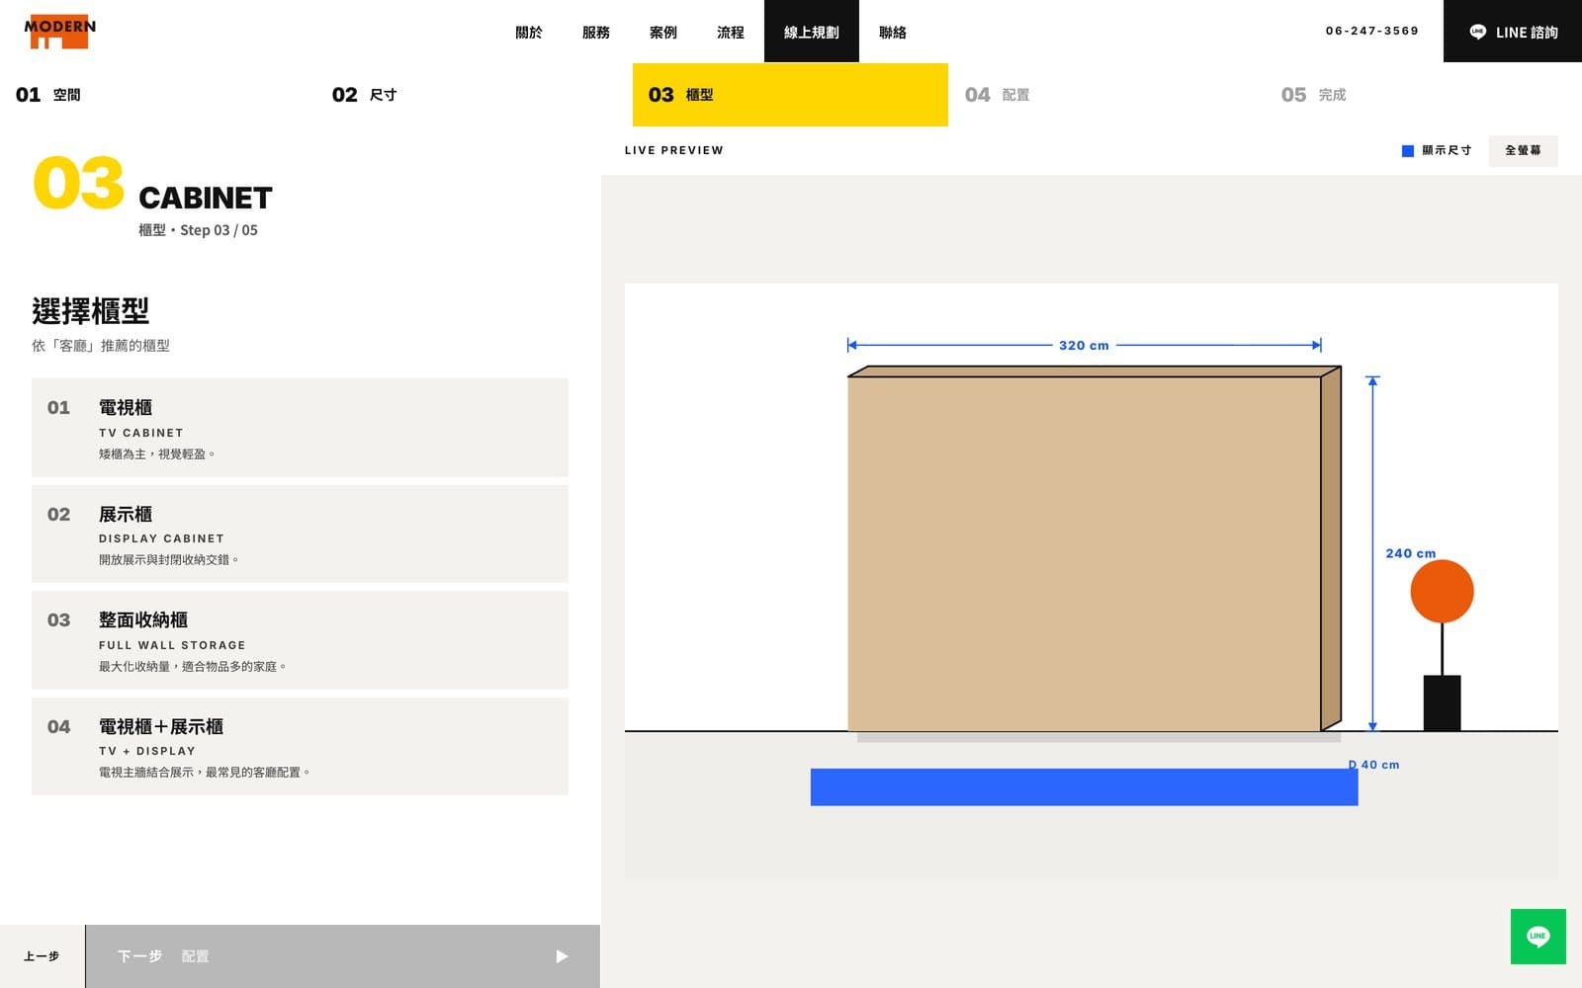The width and height of the screenshot is (1582, 988).
Task: Choose 02 展示櫃 Display Cabinet option
Action: coord(300,534)
